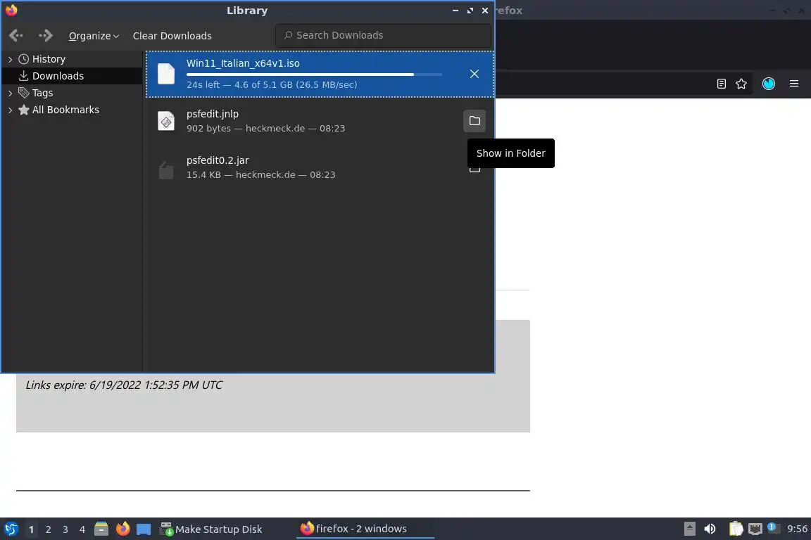Click the show desktop taskbar icon
This screenshot has width=811, height=540.
[144, 529]
